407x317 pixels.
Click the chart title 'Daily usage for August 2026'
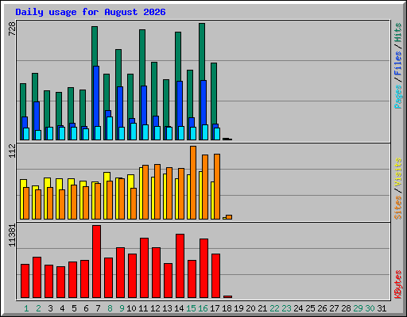point(91,12)
